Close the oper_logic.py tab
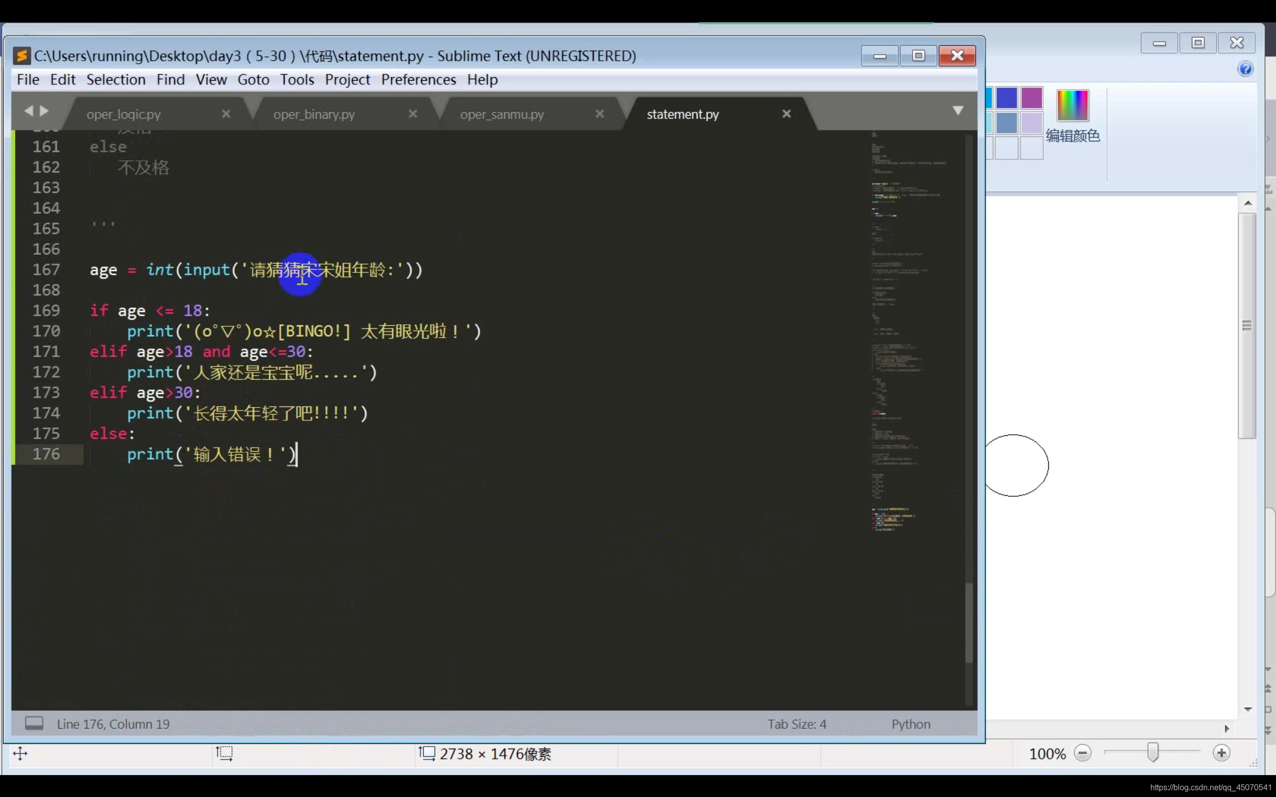Image resolution: width=1276 pixels, height=797 pixels. pyautogui.click(x=226, y=114)
